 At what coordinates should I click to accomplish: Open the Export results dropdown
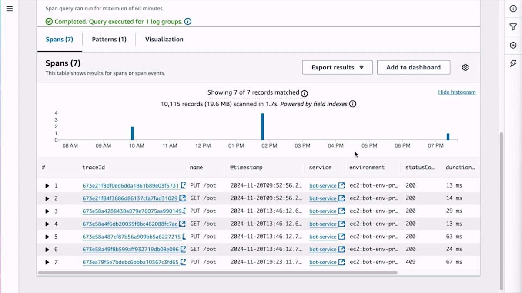click(x=338, y=67)
